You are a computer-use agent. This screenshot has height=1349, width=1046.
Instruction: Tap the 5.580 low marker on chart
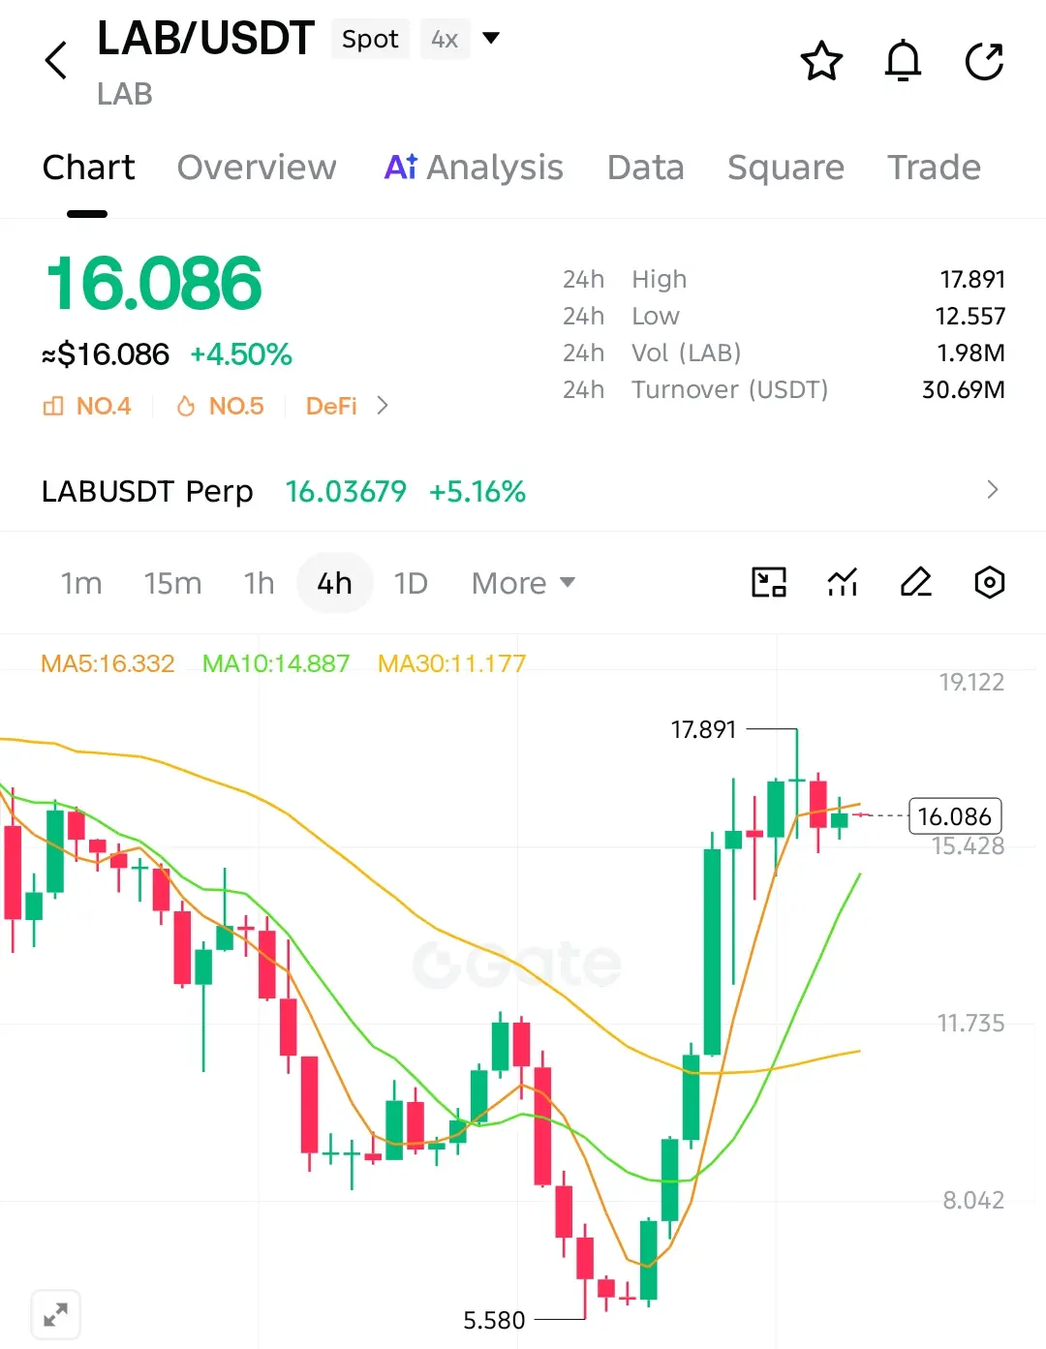(x=494, y=1320)
